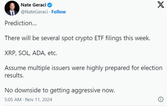The height and width of the screenshot is (106, 167).
Task: Click the "No downside" closing sentence
Action: pos(60,91)
